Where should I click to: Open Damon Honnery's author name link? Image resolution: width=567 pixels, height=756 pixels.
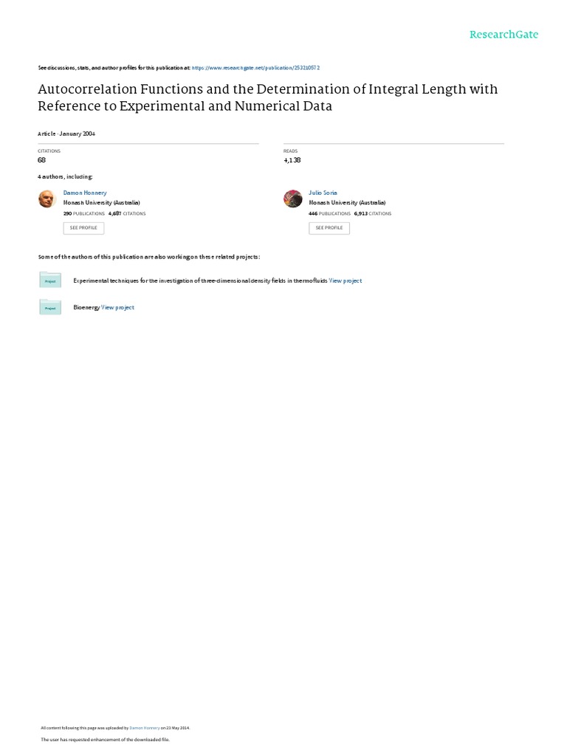click(85, 193)
